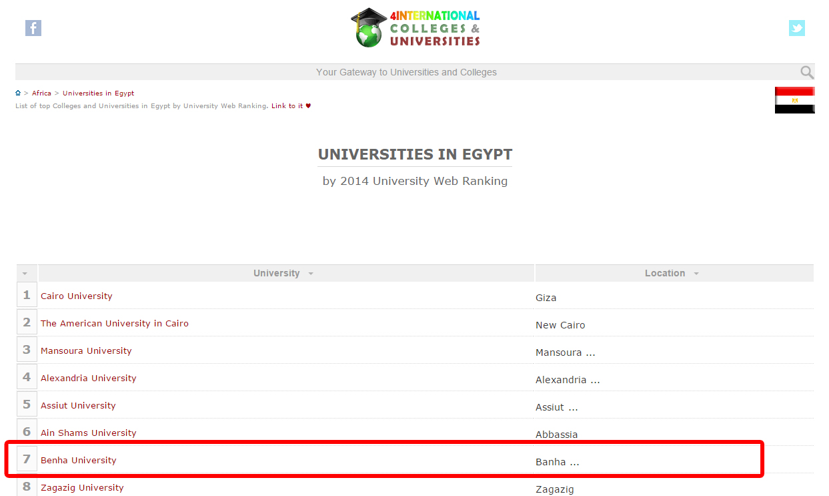Screen dimensions: 829x496
Task: Click the 4International Colleges & Universities logo
Action: [x=416, y=28]
